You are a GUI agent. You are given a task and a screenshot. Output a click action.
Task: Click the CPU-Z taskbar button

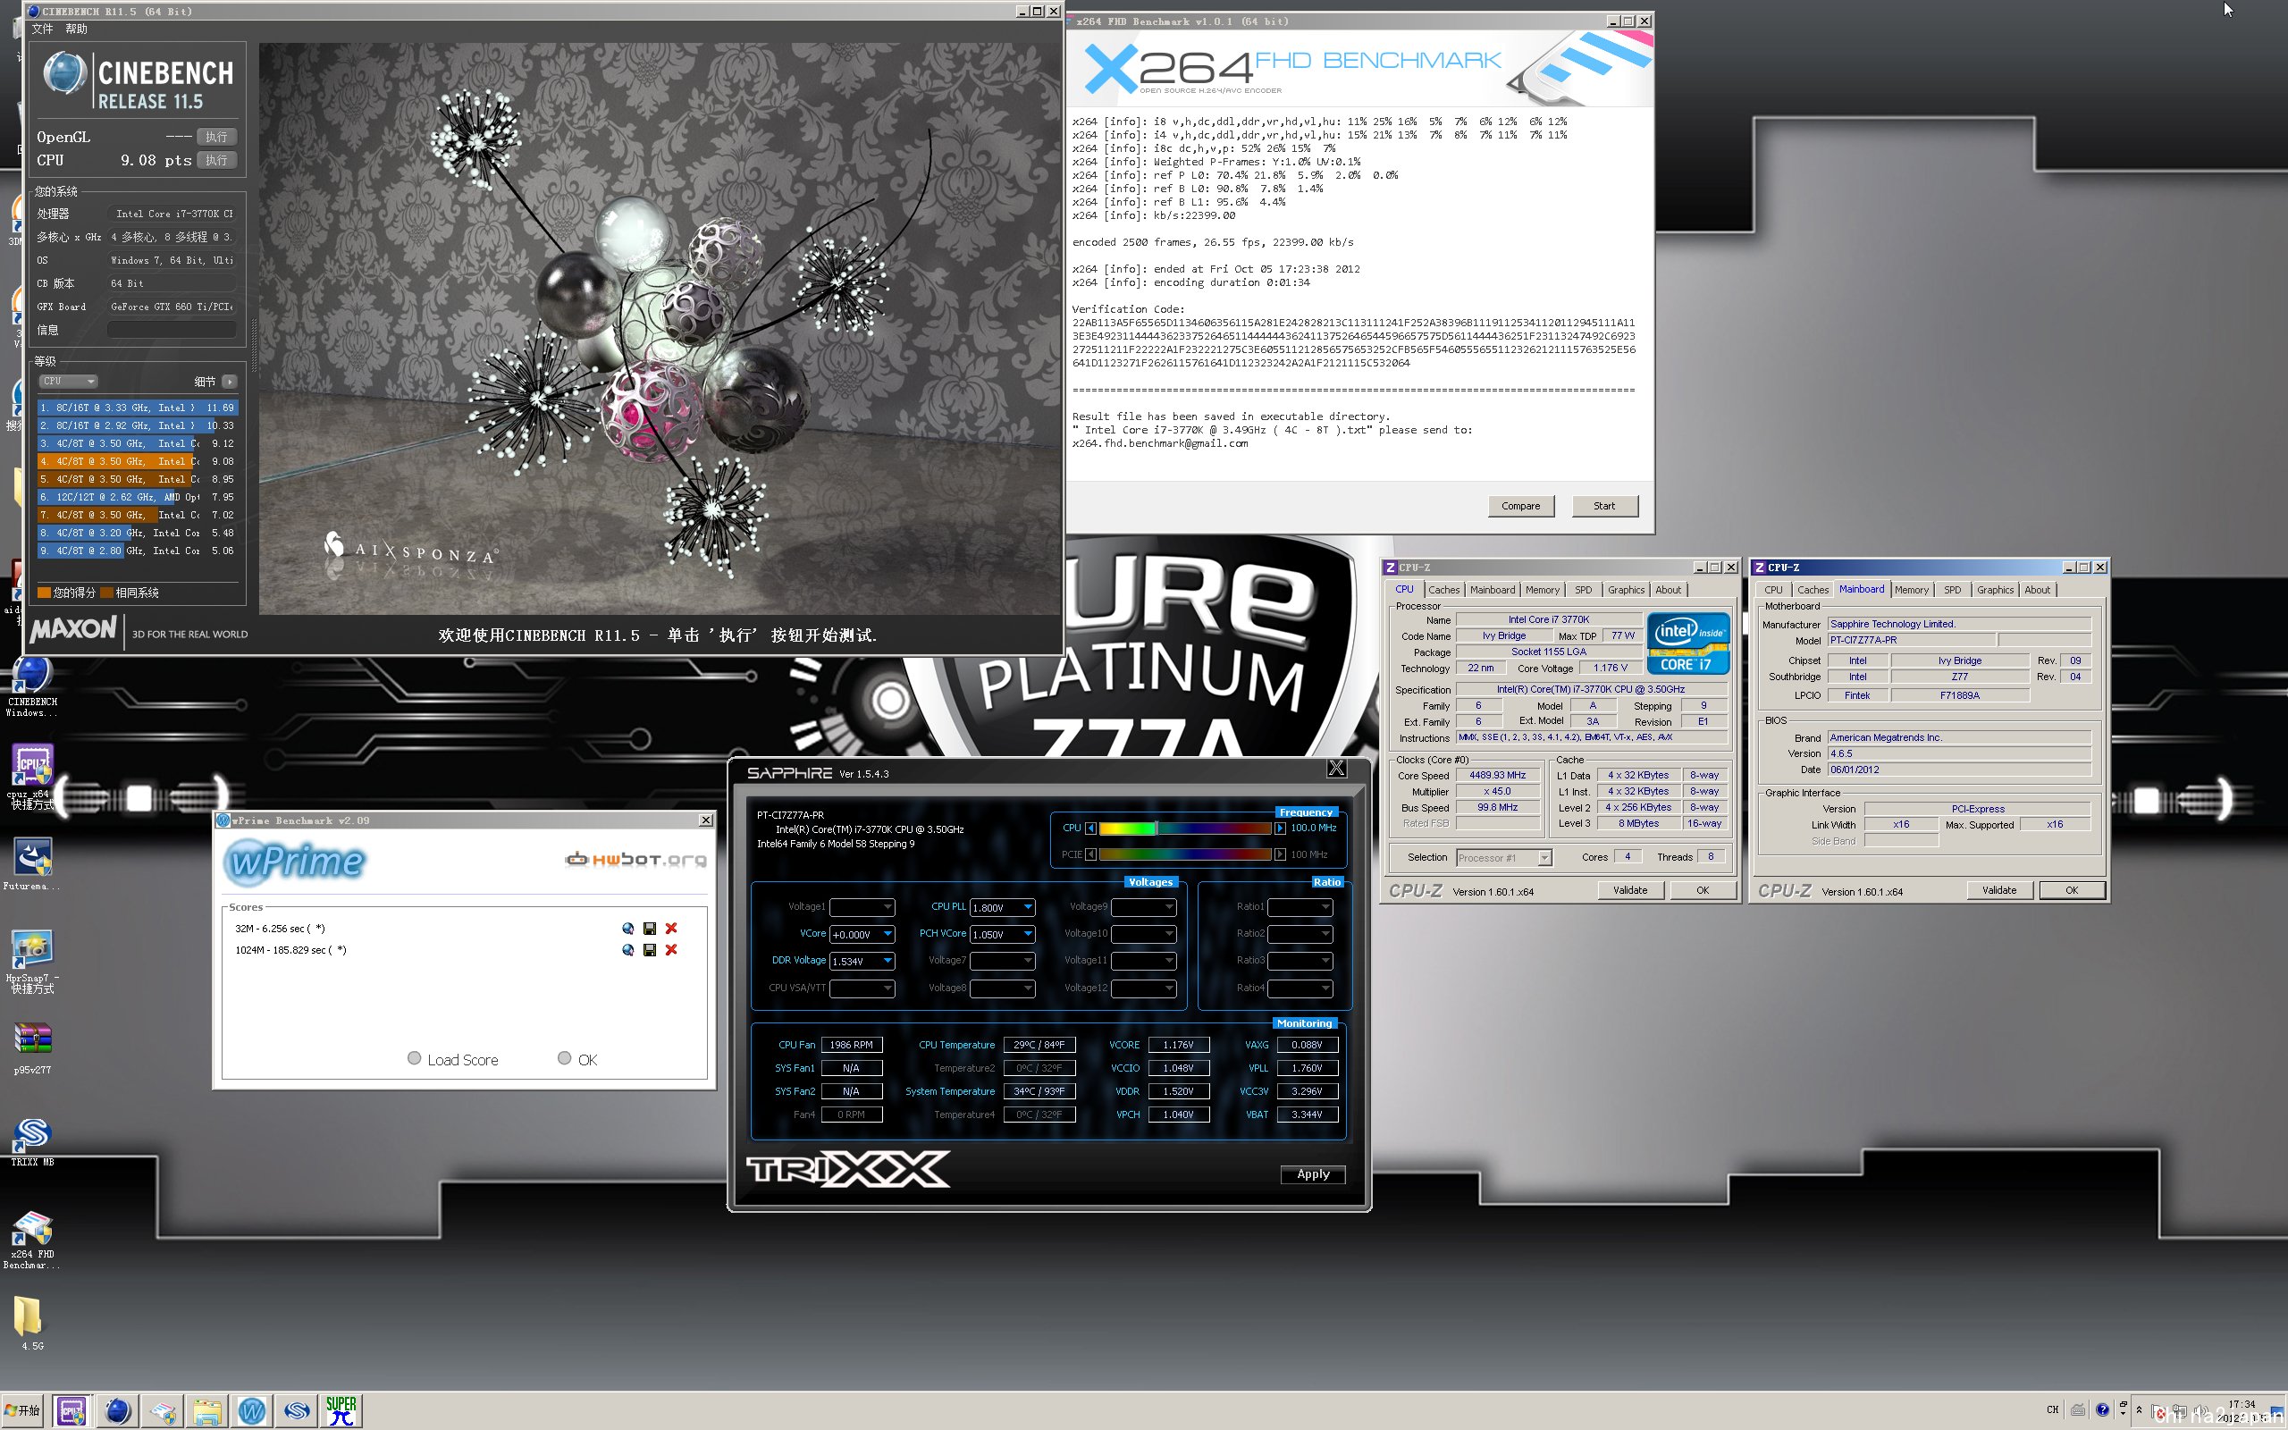[x=71, y=1411]
